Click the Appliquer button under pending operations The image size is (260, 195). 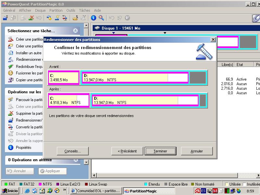click(53, 171)
